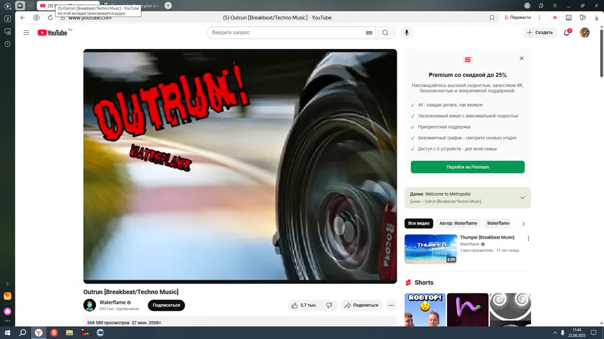604x339 pixels.
Task: Open the browser main menu (three lines)
Action: point(555,5)
